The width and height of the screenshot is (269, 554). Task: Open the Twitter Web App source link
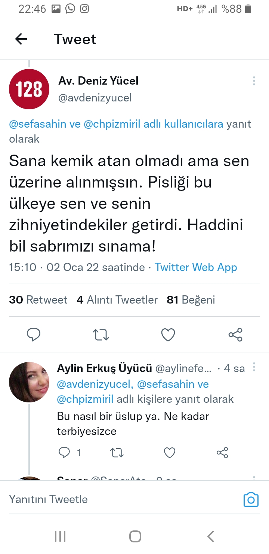[x=196, y=267]
